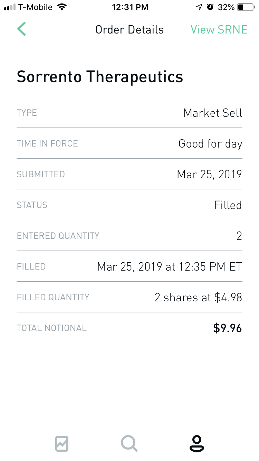The image size is (259, 461).
Task: Tap the 2 shares at $4.98 value
Action: click(x=198, y=298)
